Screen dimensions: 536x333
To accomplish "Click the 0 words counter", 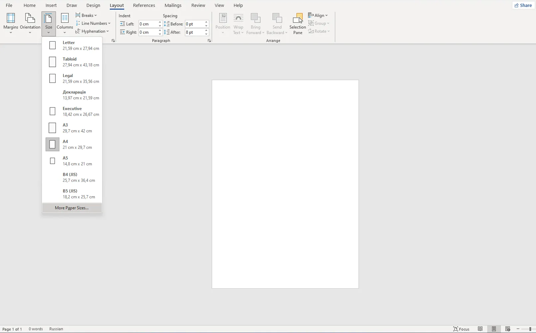I will (x=36, y=329).
